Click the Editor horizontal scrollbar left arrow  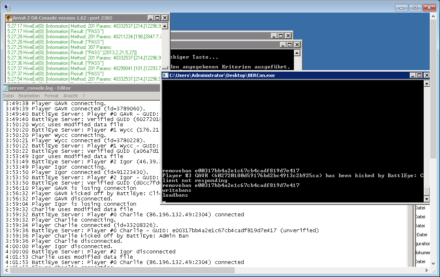coord(7,270)
